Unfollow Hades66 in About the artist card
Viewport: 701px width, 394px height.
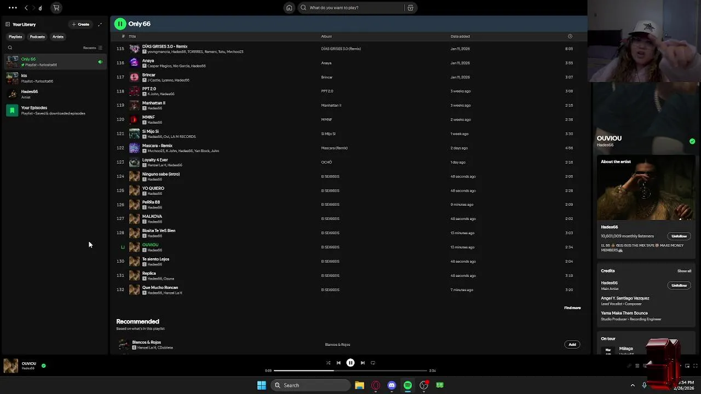coord(679,236)
